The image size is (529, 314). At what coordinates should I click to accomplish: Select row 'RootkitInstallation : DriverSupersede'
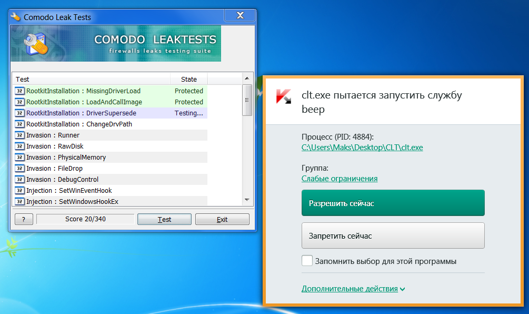coord(111,113)
